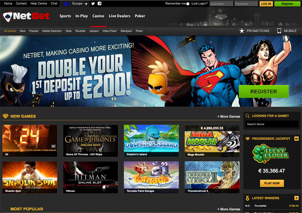Open the Dolphin's Island game thumbnail
Viewport: 302px width, 213px height.
151,141
